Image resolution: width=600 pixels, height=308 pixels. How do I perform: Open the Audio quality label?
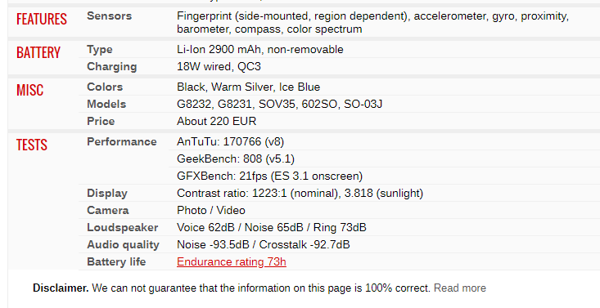click(123, 244)
